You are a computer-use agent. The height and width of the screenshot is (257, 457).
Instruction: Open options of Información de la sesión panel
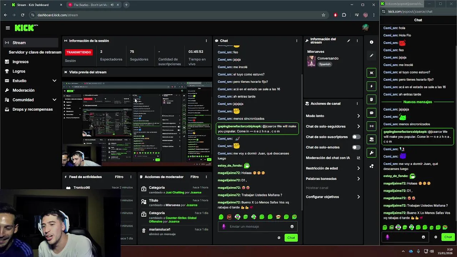point(206,41)
